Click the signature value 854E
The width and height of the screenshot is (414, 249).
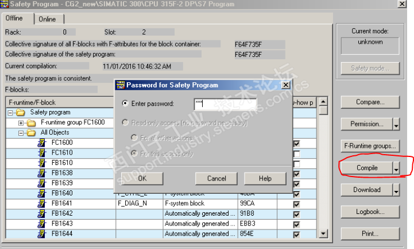[x=246, y=233]
